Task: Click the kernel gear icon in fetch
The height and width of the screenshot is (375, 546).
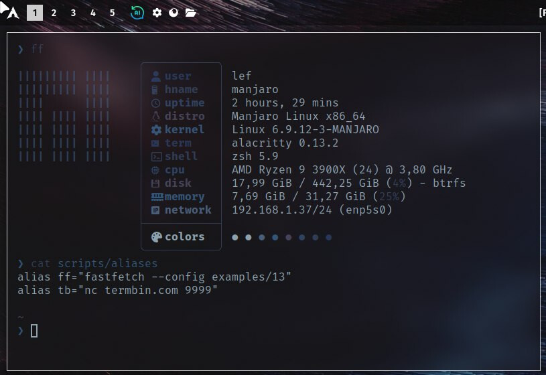Action: point(156,130)
